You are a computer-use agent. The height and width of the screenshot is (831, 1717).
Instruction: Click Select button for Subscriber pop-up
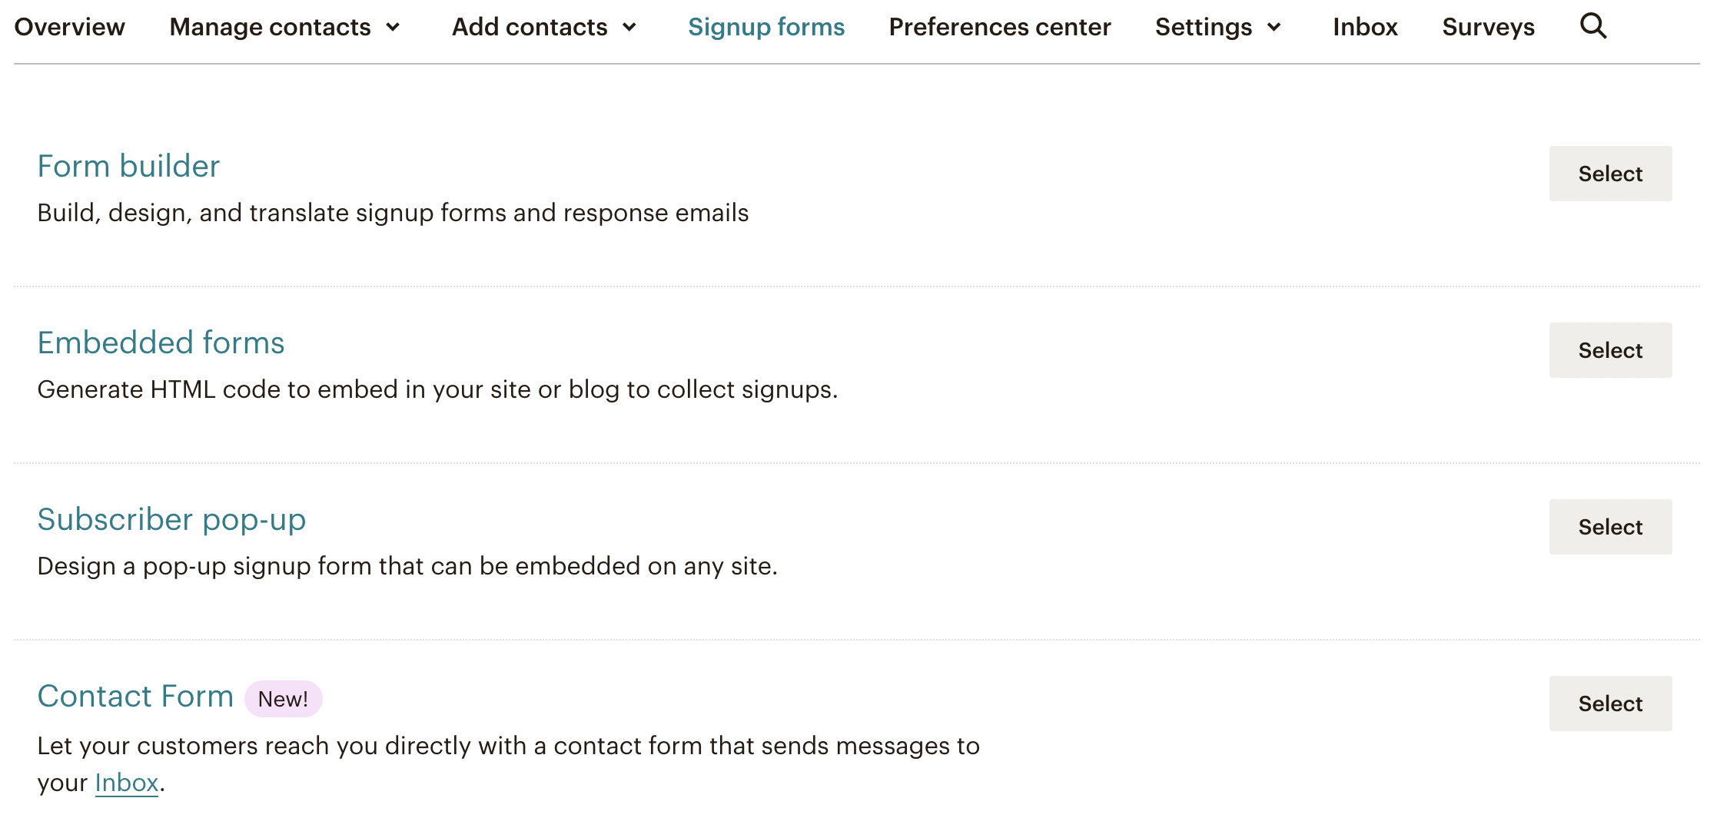pos(1610,527)
